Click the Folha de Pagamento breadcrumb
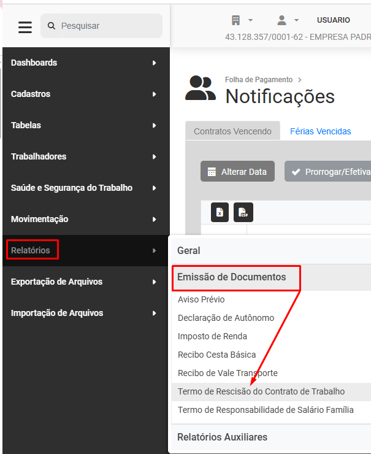371x454 pixels. (x=258, y=80)
